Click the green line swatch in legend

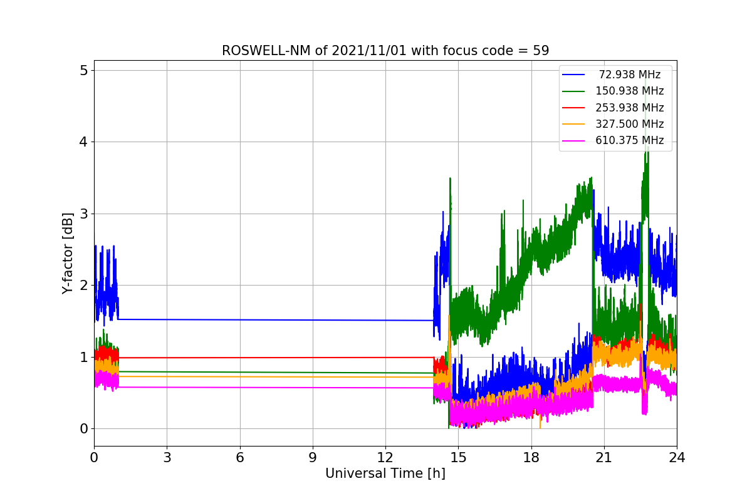click(575, 91)
